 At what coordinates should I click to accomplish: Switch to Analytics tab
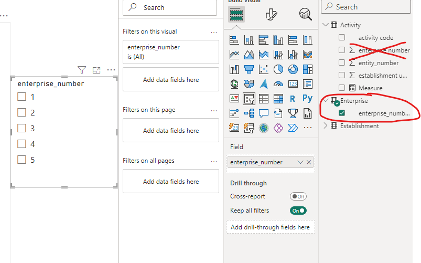(305, 14)
